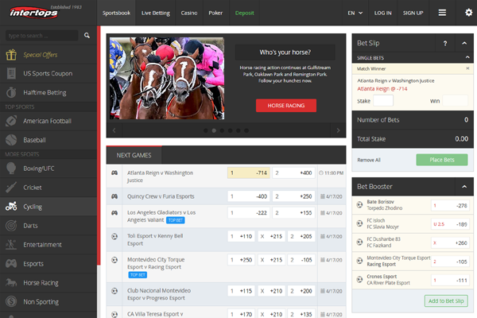Screen dimensions: 477x318
Task: Click soccer icon for FC Isloch booster
Action: tap(359, 223)
